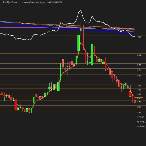Click the 429 price level label
Viewport: 146px width, 146px height.
coord(139,94)
